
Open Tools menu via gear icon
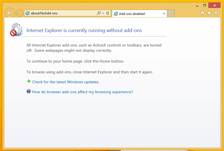point(216,13)
